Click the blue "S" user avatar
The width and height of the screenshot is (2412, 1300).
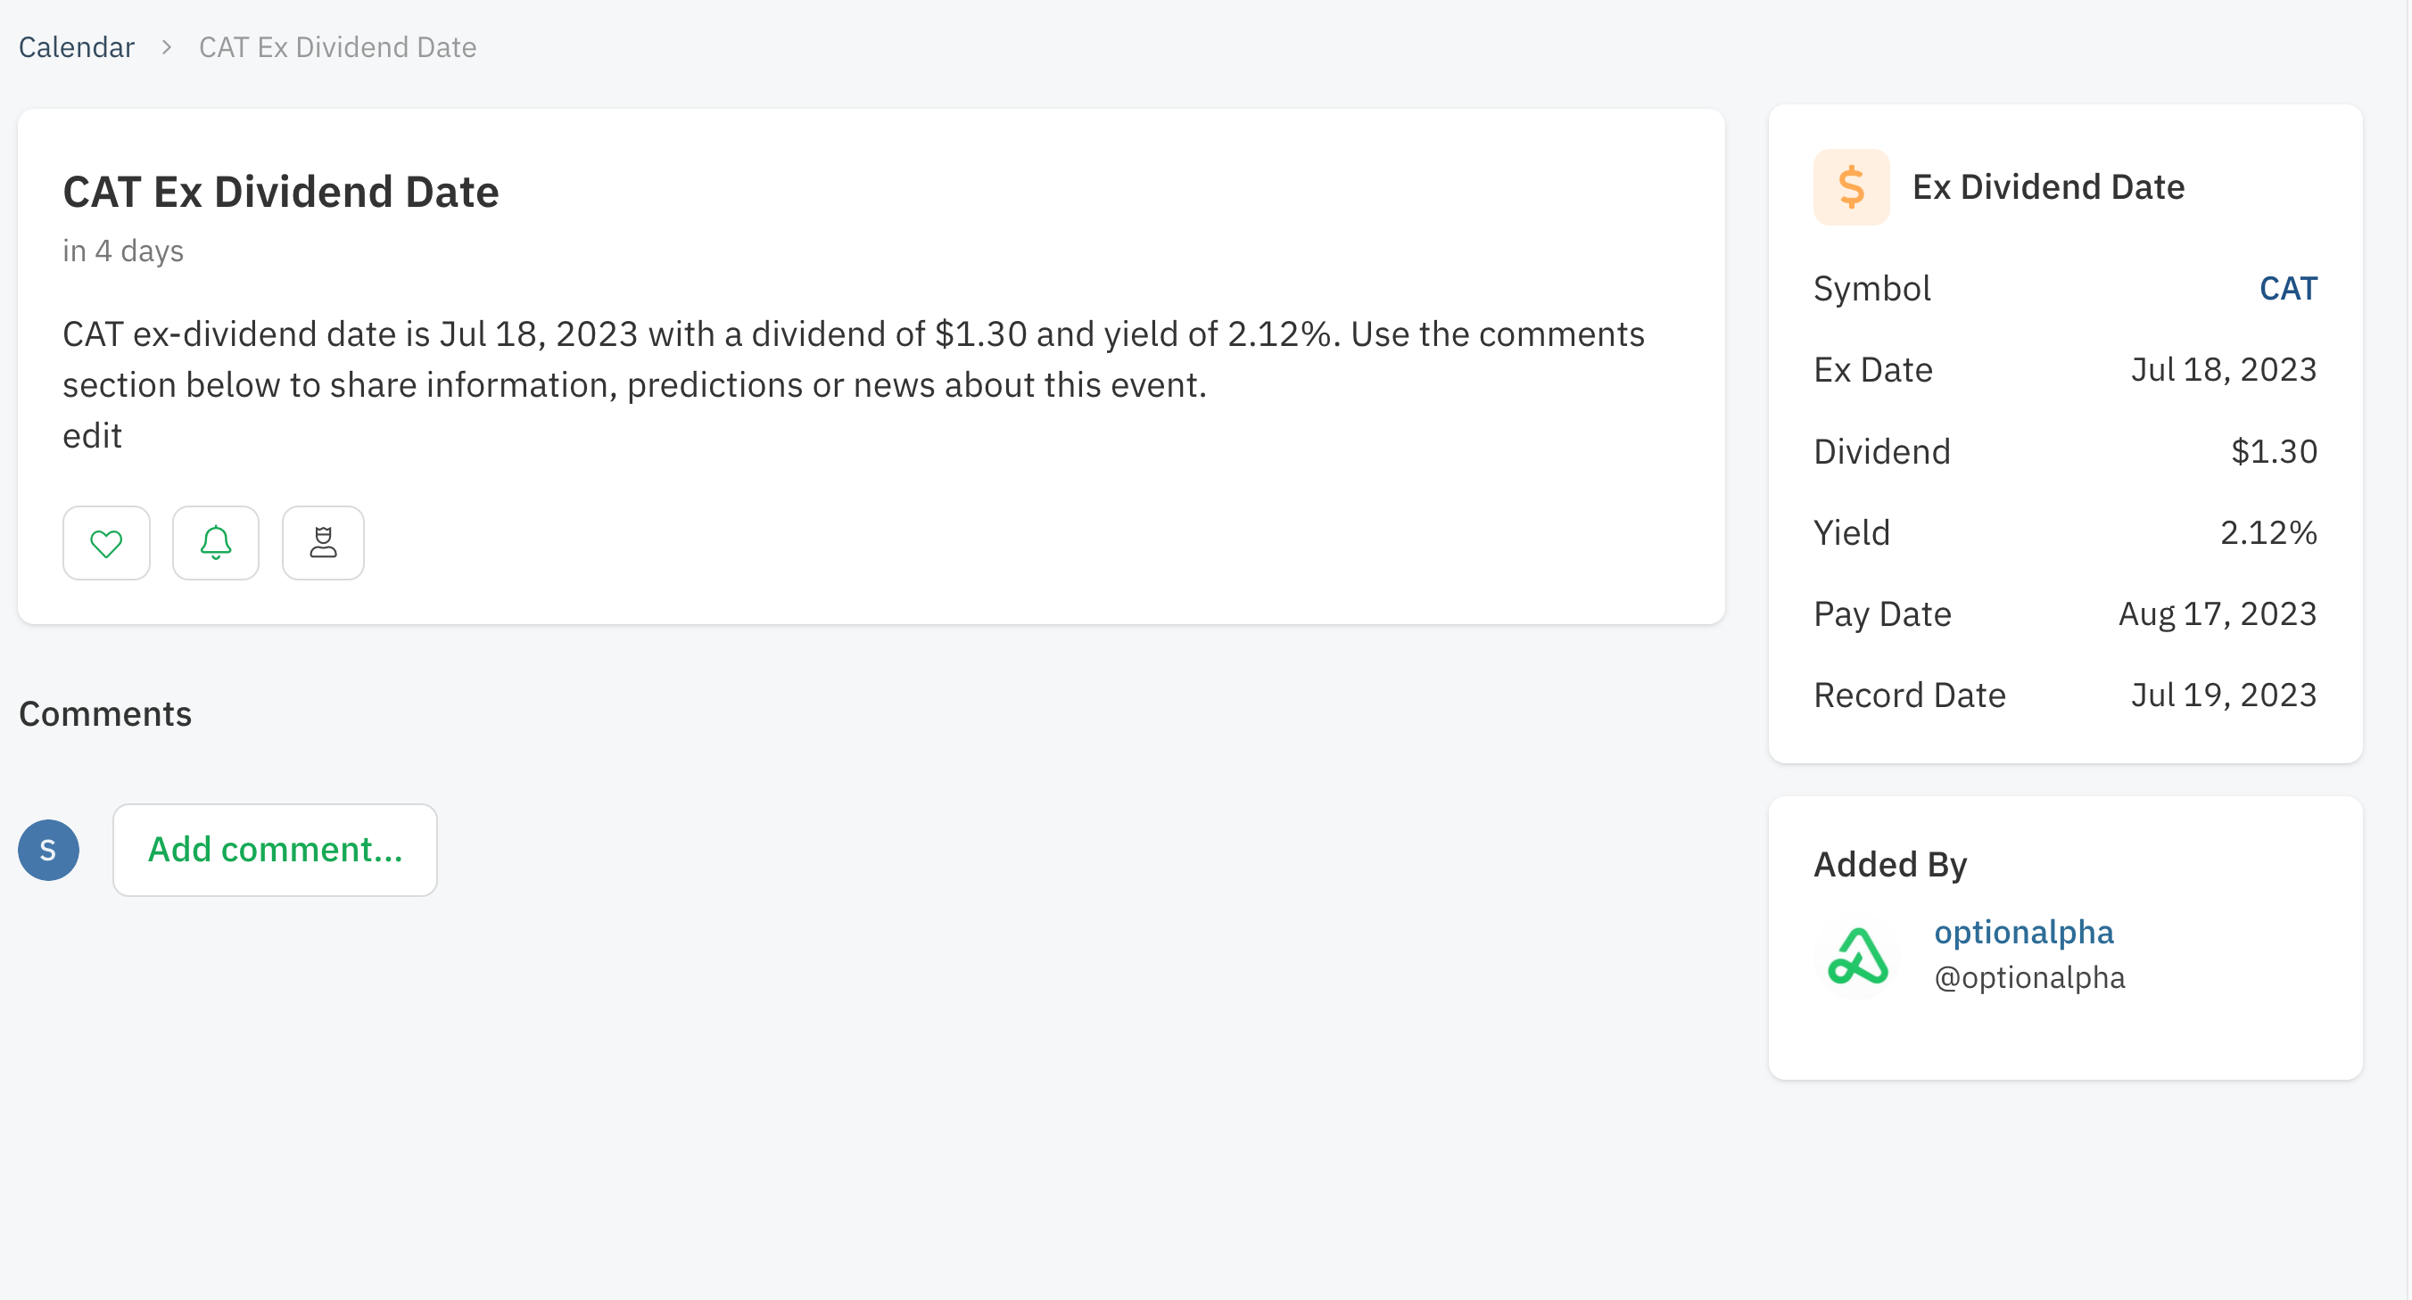click(48, 849)
